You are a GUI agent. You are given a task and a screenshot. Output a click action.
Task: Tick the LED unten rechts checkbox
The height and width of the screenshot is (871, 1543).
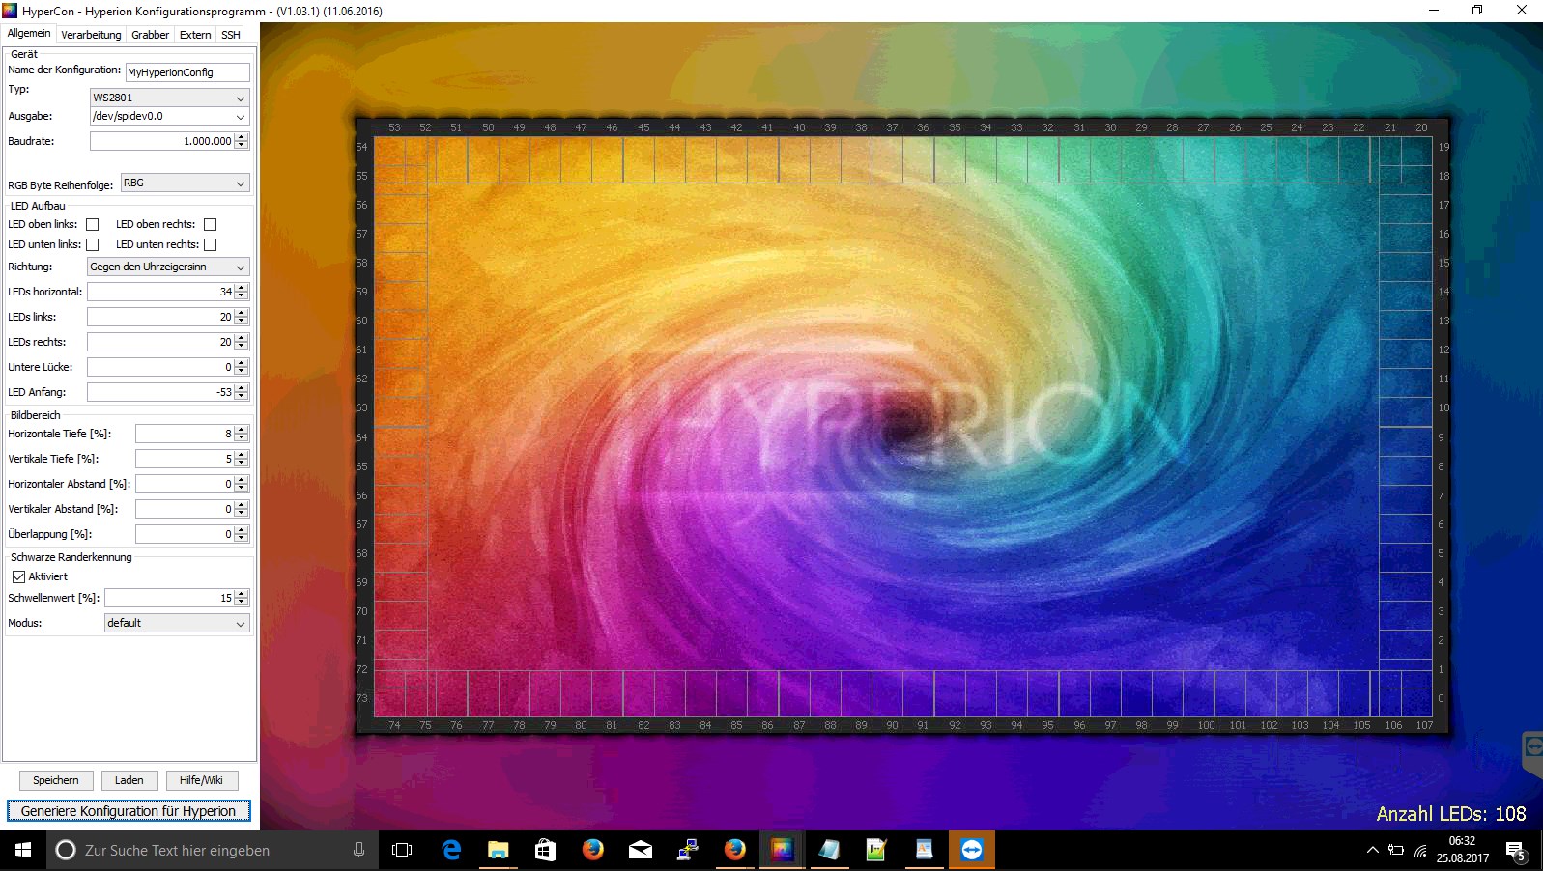(x=210, y=245)
